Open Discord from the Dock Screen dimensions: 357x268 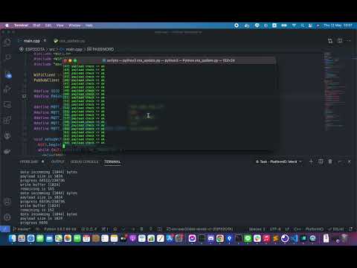coord(210,239)
